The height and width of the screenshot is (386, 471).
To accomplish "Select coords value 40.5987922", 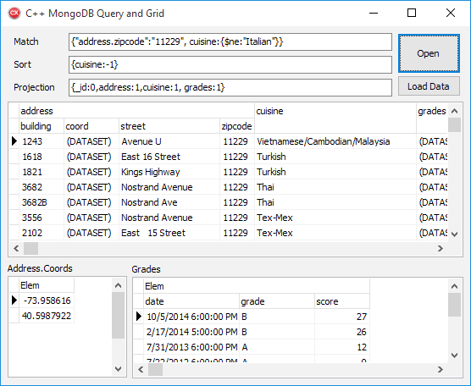I will point(47,316).
